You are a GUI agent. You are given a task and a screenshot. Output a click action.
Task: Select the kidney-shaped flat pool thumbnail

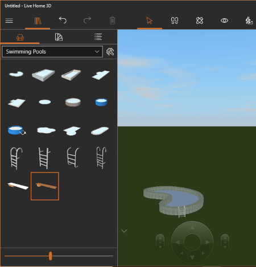point(16,74)
